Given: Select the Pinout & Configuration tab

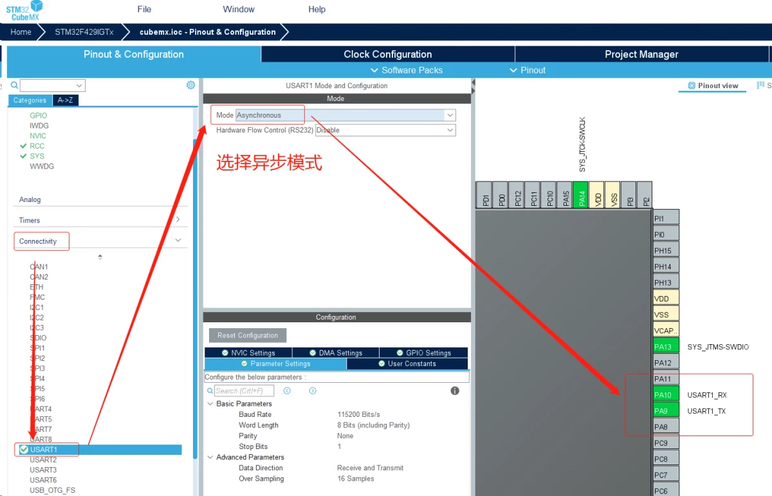Looking at the screenshot, I should pyautogui.click(x=134, y=54).
